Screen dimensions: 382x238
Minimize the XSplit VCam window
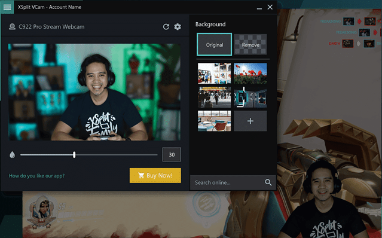tap(259, 7)
